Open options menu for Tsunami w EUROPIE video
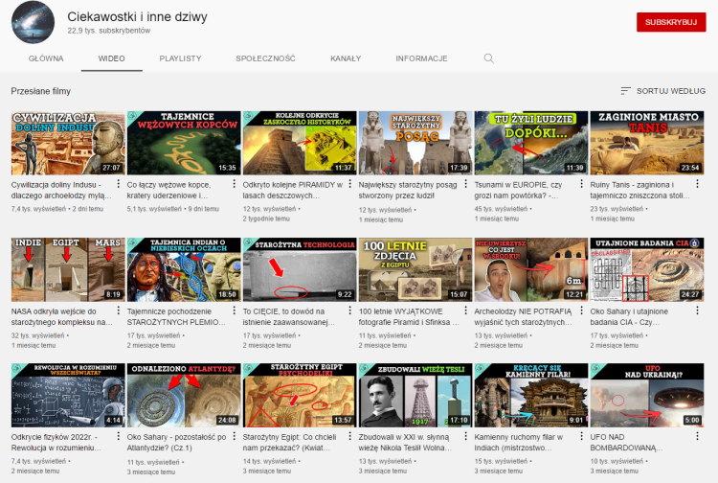The image size is (718, 483). pyautogui.click(x=582, y=185)
